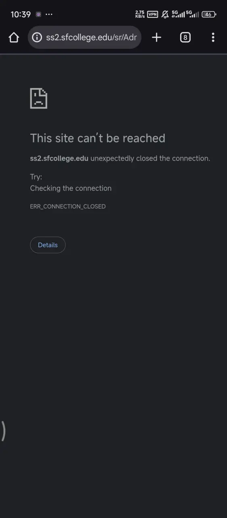Image resolution: width=227 pixels, height=518 pixels.
Task: Tap the VPN status icon
Action: click(x=152, y=14)
